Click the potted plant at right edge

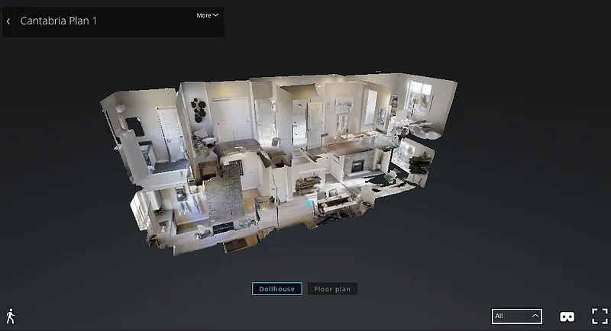click(x=419, y=163)
